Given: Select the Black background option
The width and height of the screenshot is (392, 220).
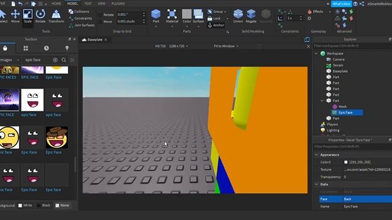Looking at the screenshot, I should [x=43, y=205].
